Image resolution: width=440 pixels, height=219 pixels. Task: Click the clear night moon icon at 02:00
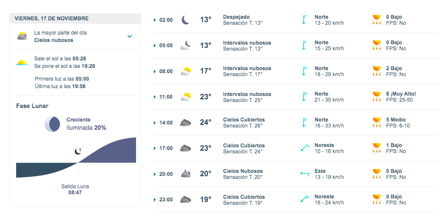(x=186, y=20)
